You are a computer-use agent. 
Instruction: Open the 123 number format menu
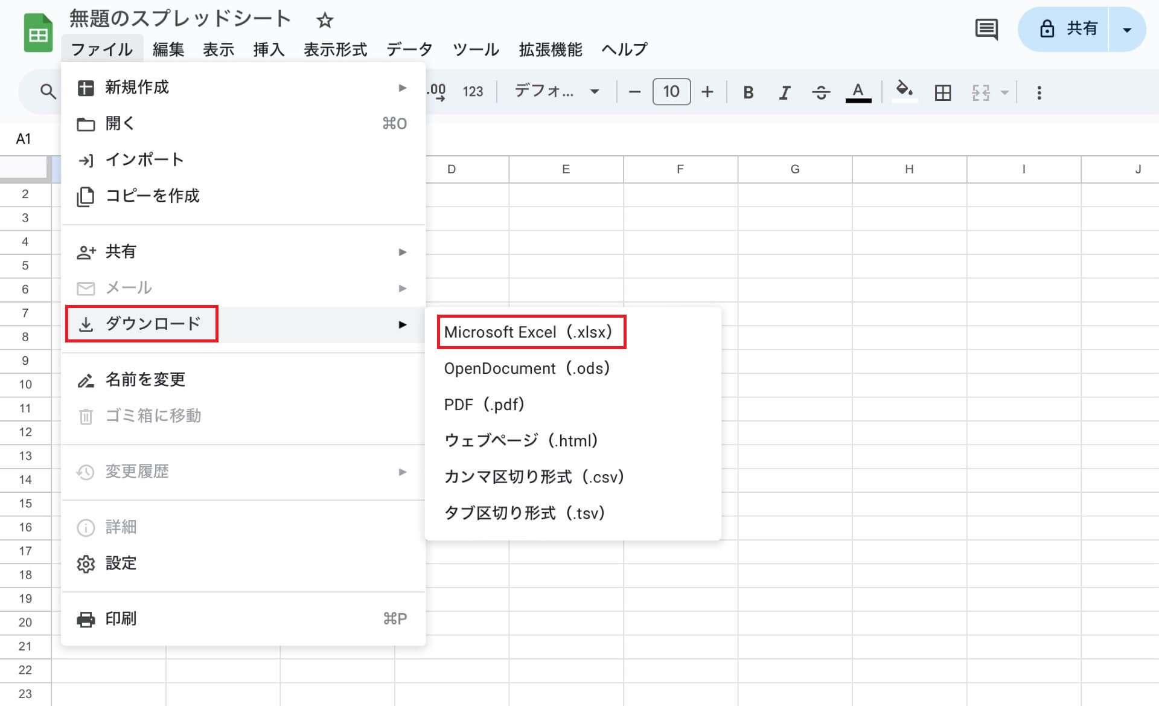pyautogui.click(x=473, y=92)
